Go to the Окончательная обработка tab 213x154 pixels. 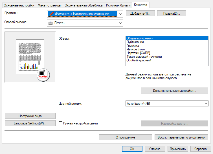coord(84,5)
